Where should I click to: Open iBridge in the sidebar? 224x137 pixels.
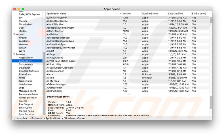coord(23,31)
